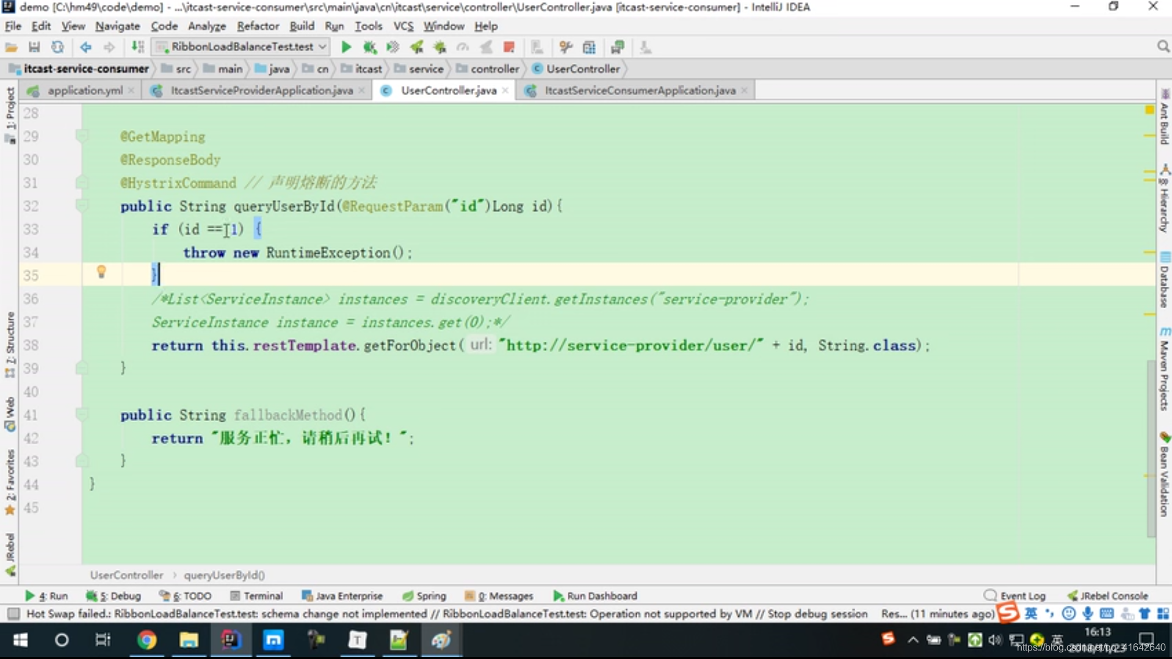
Task: Open the Refactor menu
Action: click(x=258, y=26)
